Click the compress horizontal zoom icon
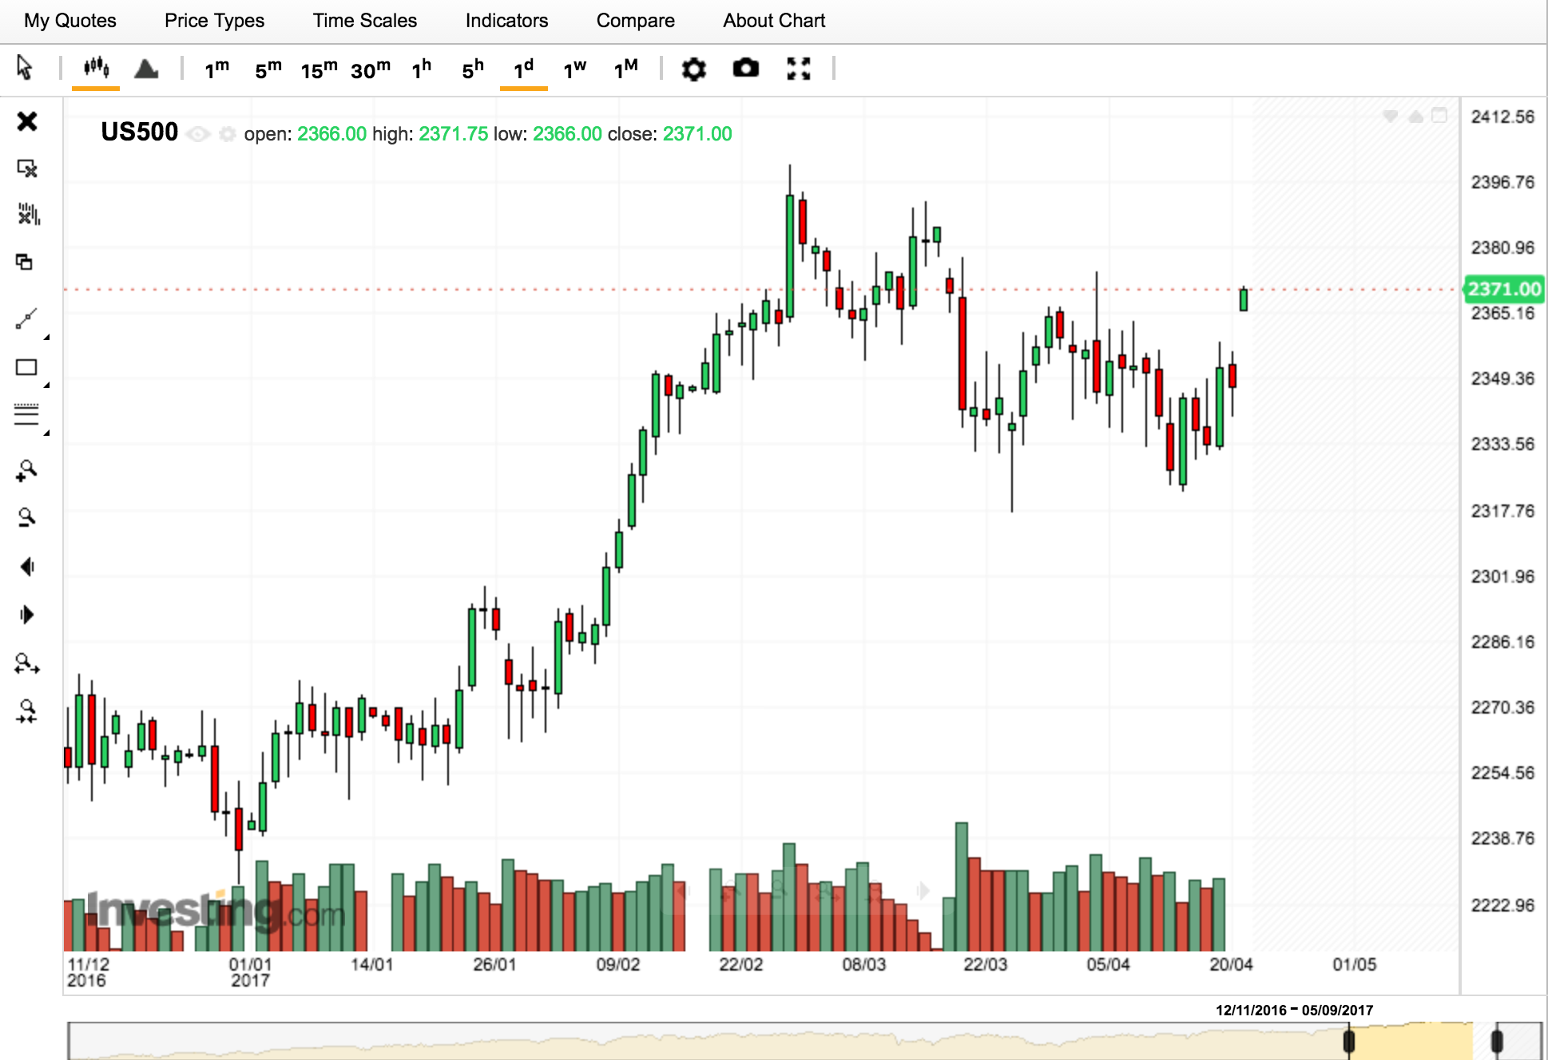Image resolution: width=1548 pixels, height=1060 pixels. 27,711
